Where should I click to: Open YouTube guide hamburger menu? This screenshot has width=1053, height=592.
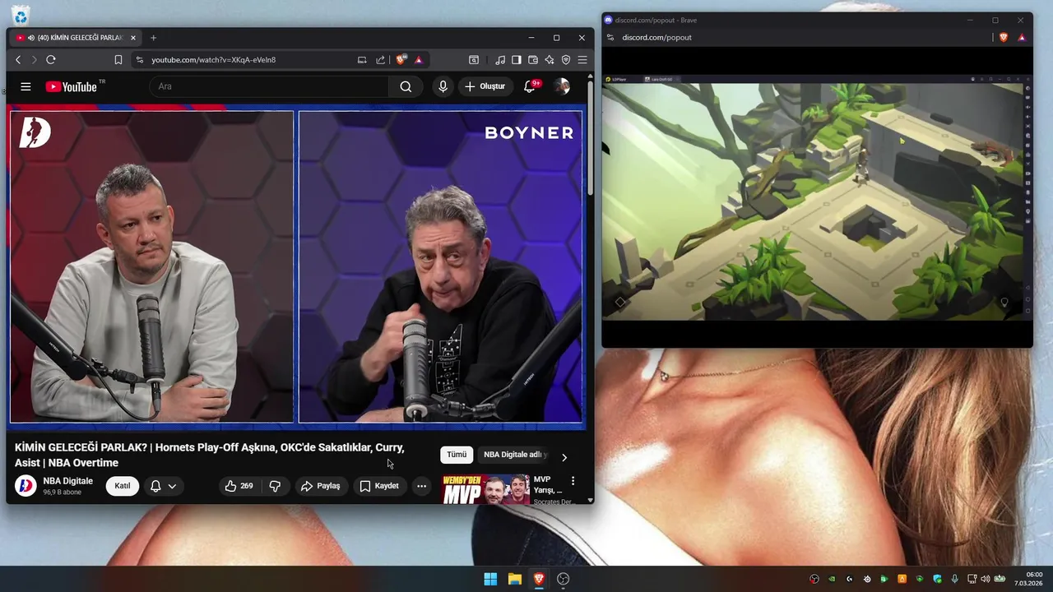(26, 86)
